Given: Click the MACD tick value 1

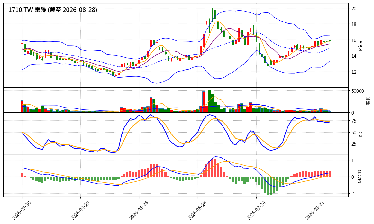Looking at the screenshot, I should click(353, 160).
